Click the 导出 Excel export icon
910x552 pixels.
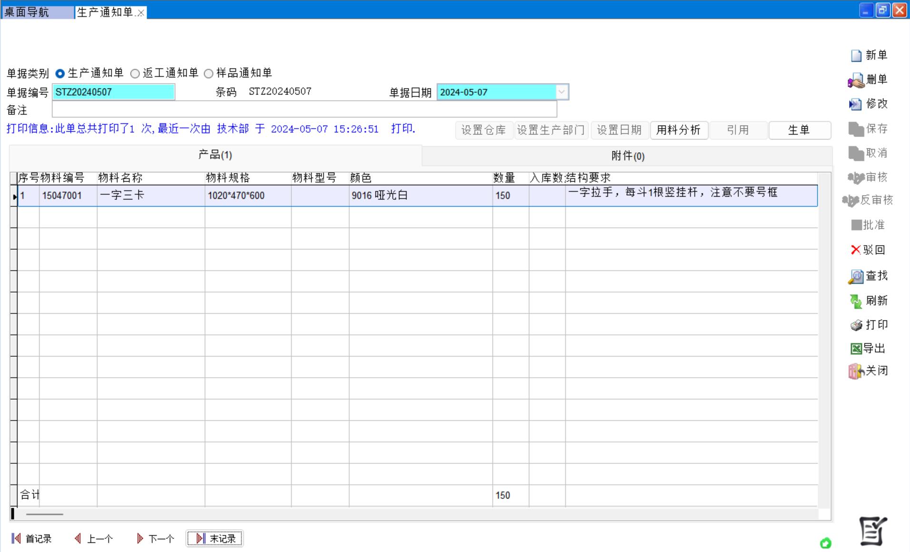coord(856,349)
